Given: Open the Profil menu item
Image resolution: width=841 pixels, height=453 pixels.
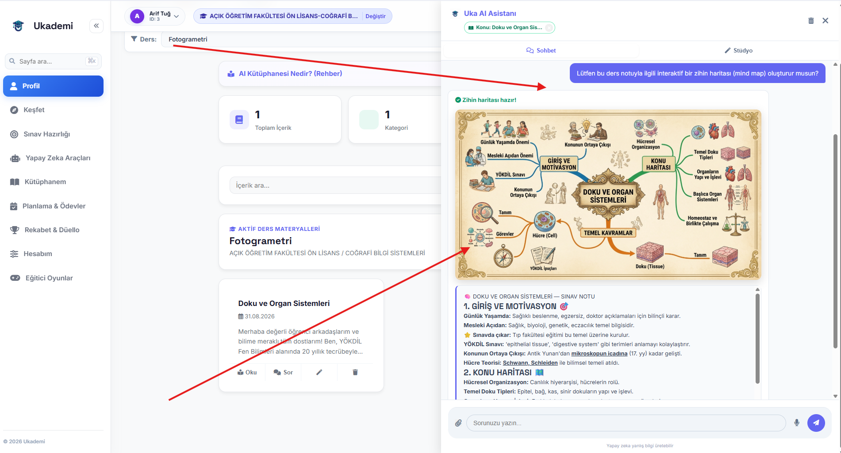Looking at the screenshot, I should 53,86.
